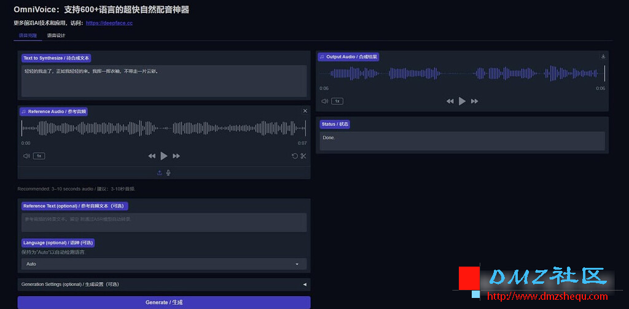
Task: Click the Text to Synthesize input box
Action: pyautogui.click(x=163, y=81)
